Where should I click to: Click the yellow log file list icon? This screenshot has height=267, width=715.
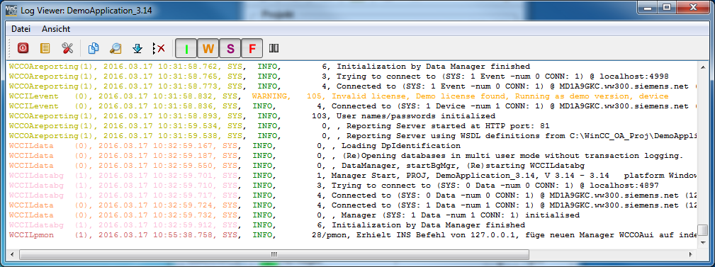coord(45,48)
